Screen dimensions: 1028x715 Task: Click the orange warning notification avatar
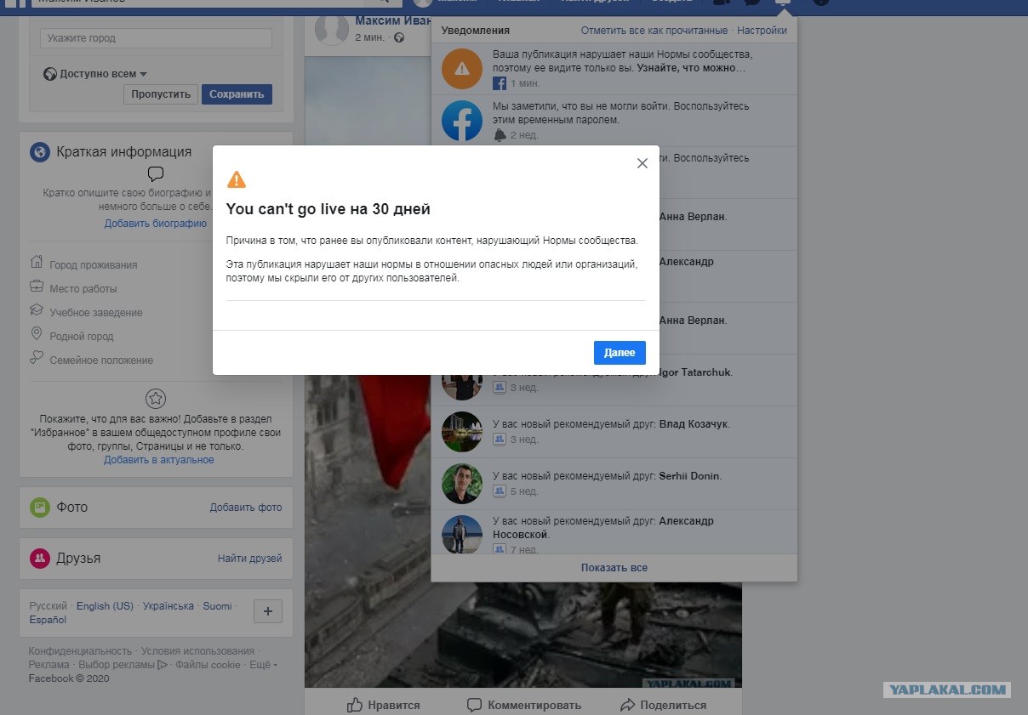click(462, 69)
